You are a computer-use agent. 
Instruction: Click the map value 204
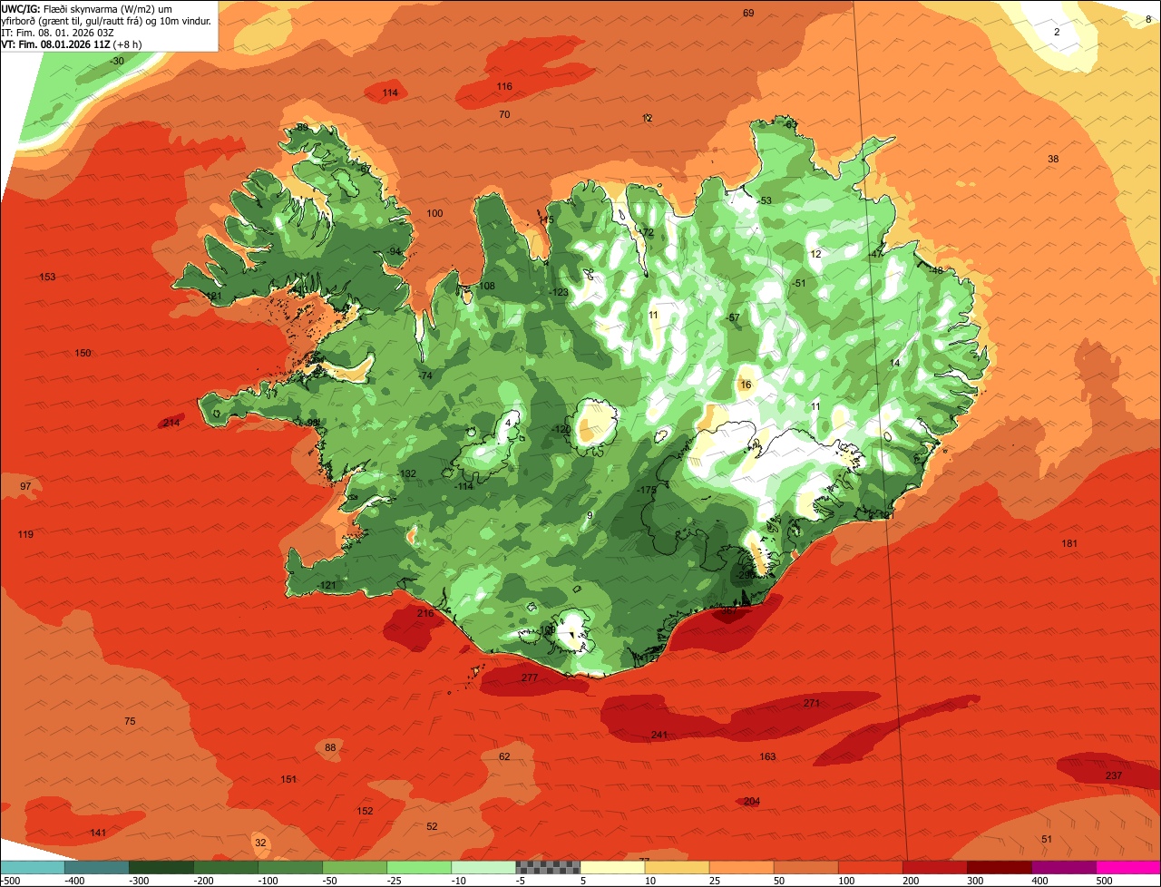[752, 802]
